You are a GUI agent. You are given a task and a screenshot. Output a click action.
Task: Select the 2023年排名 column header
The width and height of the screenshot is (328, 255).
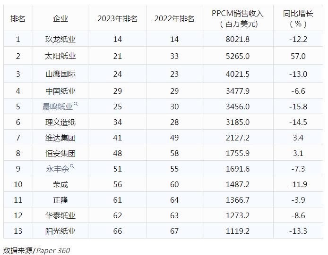tap(117, 18)
